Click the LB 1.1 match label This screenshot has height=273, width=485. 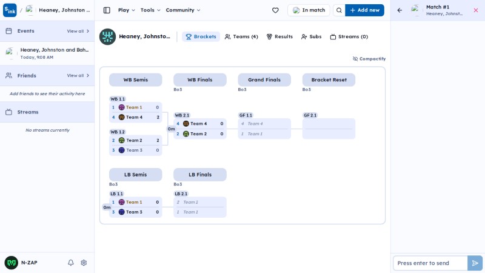(x=116, y=194)
